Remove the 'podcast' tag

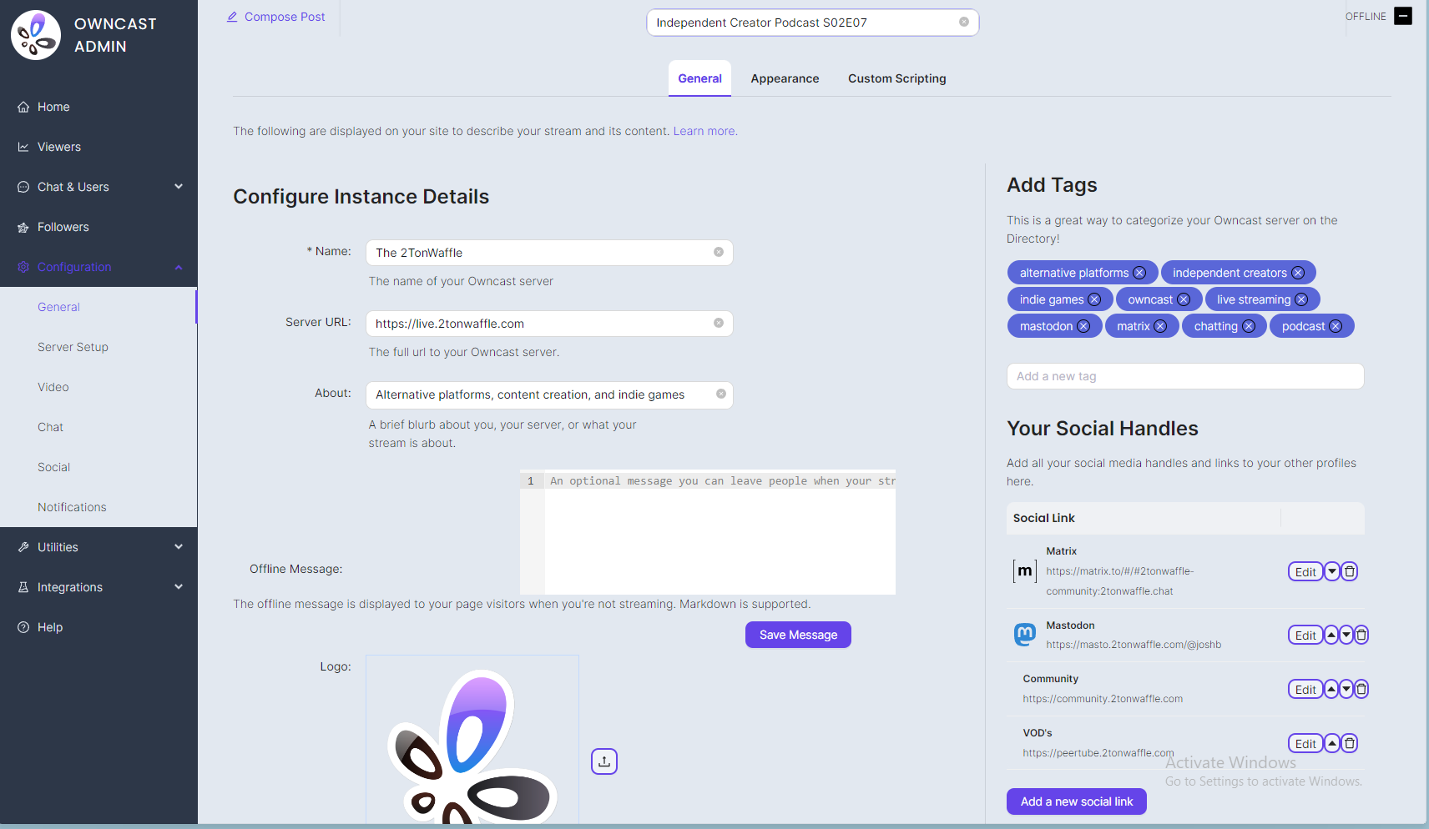(x=1336, y=326)
